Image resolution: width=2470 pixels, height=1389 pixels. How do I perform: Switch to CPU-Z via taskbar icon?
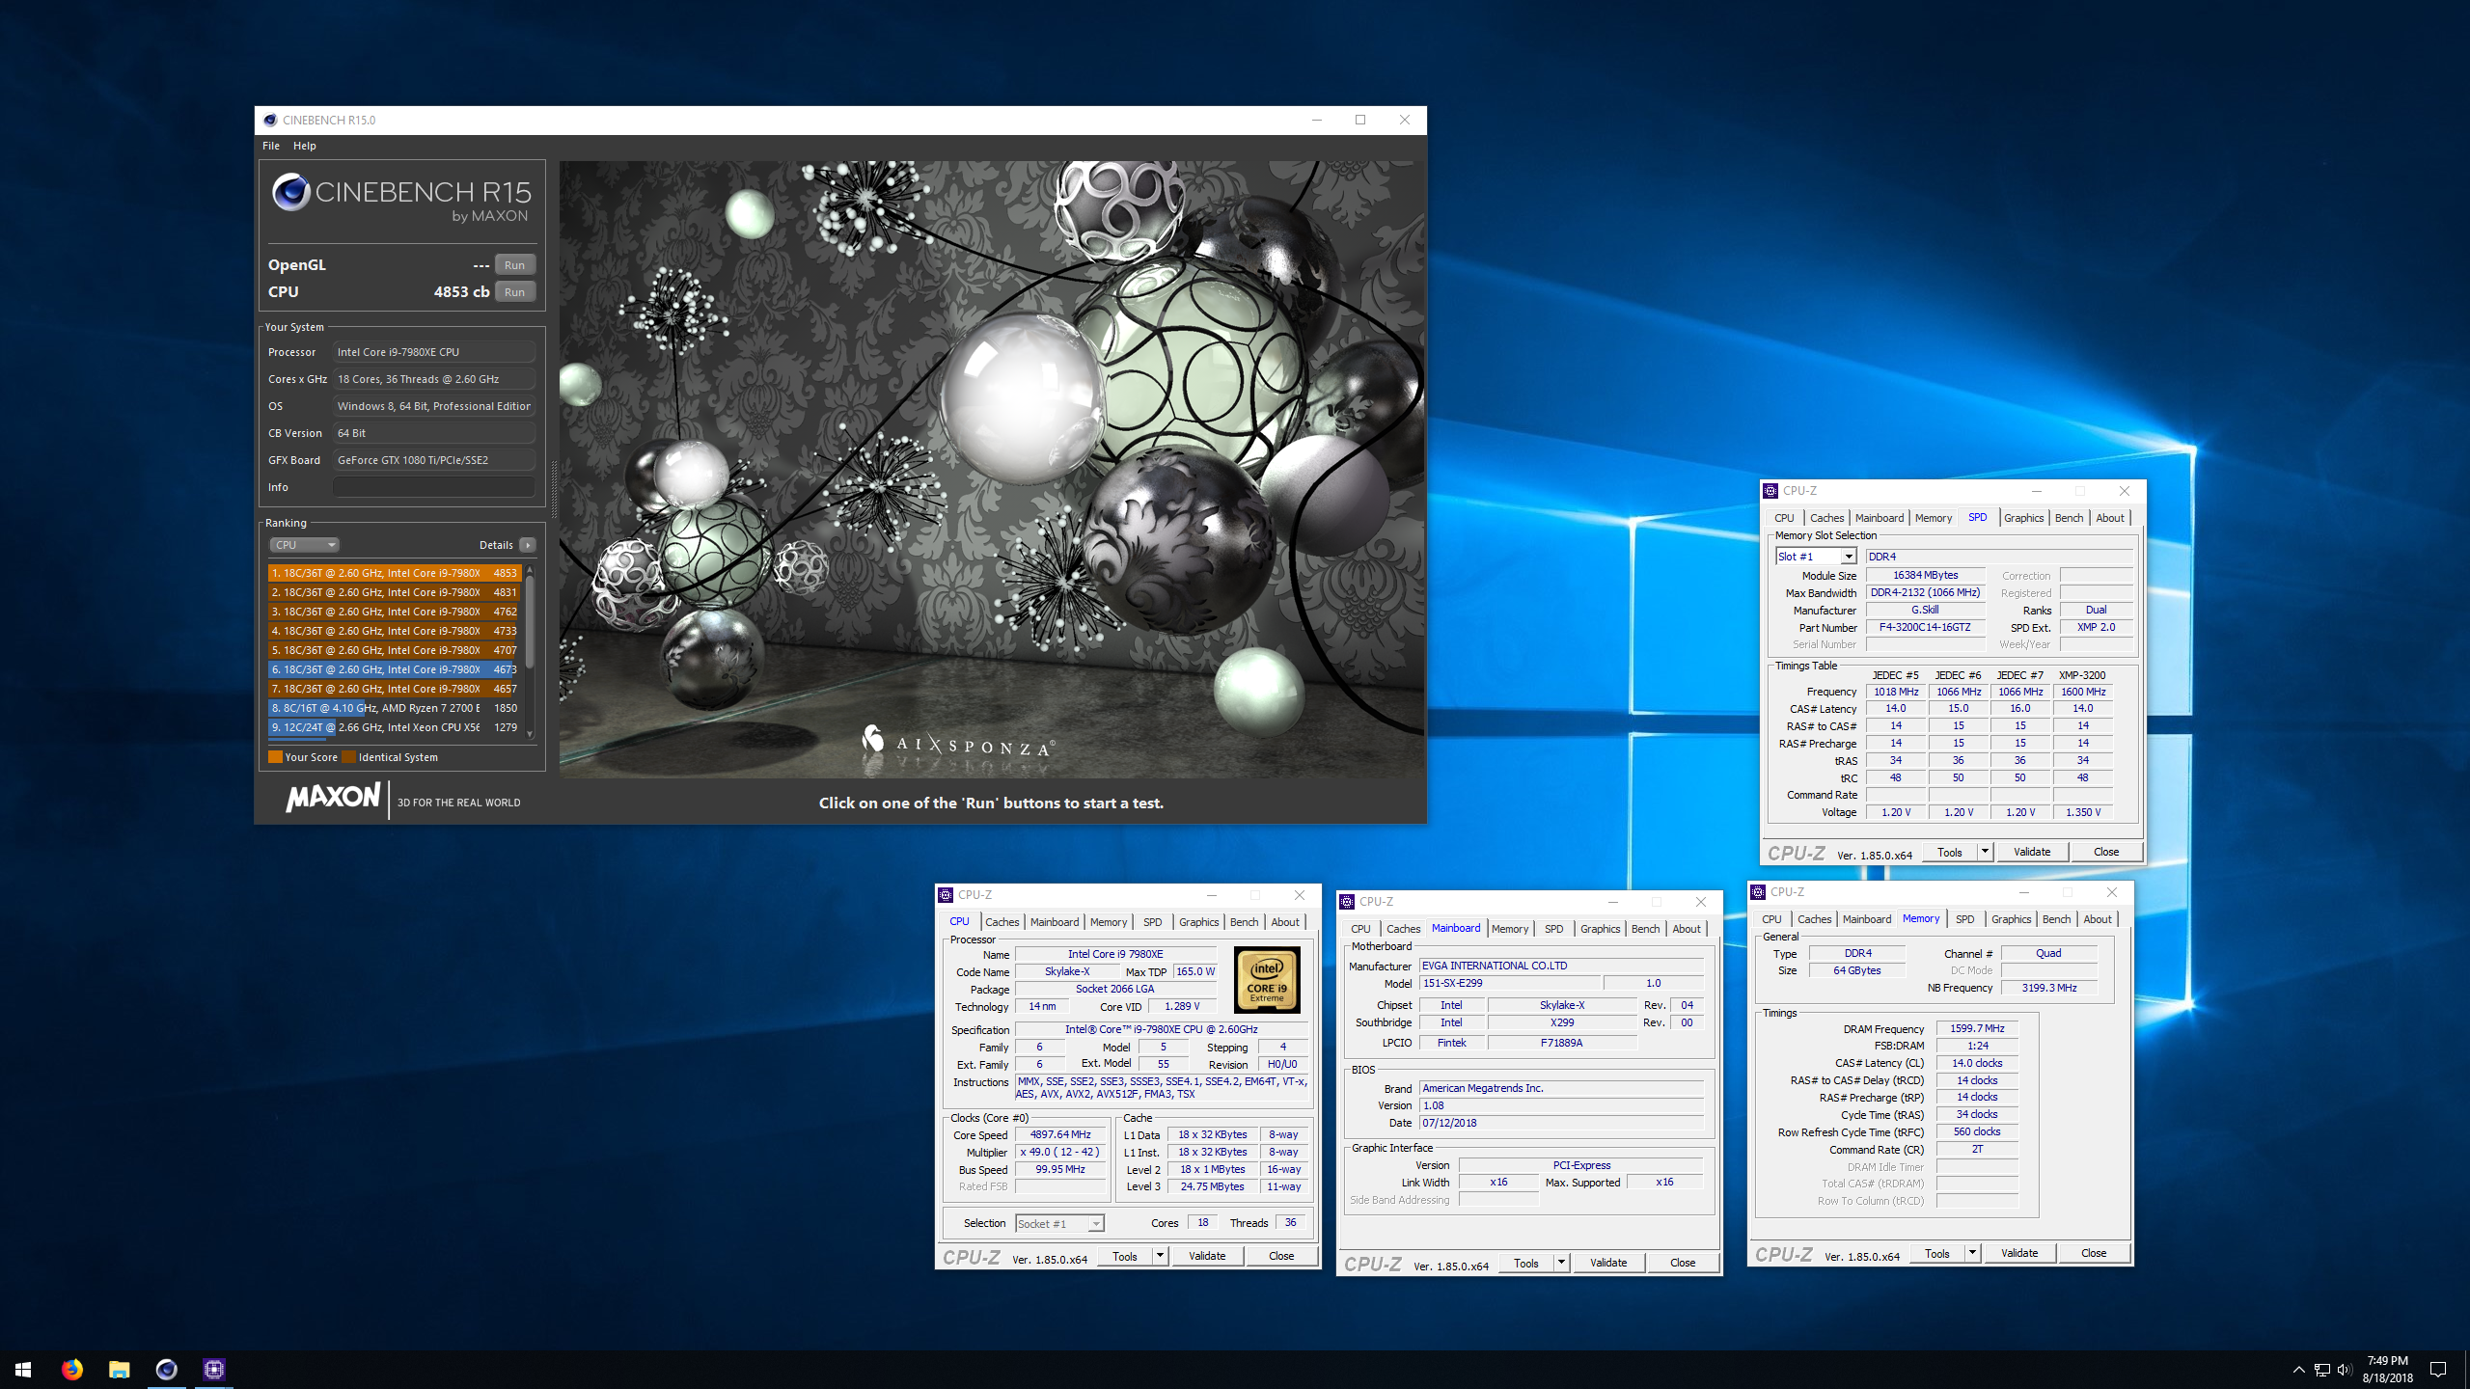213,1369
